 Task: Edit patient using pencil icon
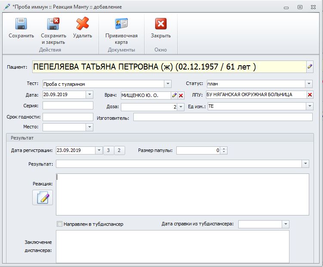tap(310, 67)
